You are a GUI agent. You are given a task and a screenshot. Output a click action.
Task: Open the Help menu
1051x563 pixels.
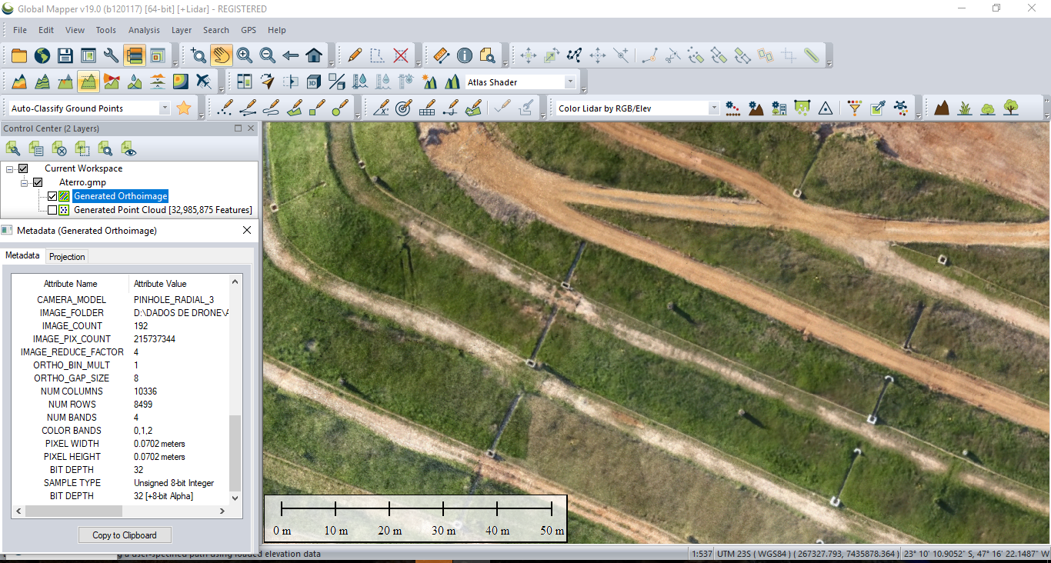277,30
